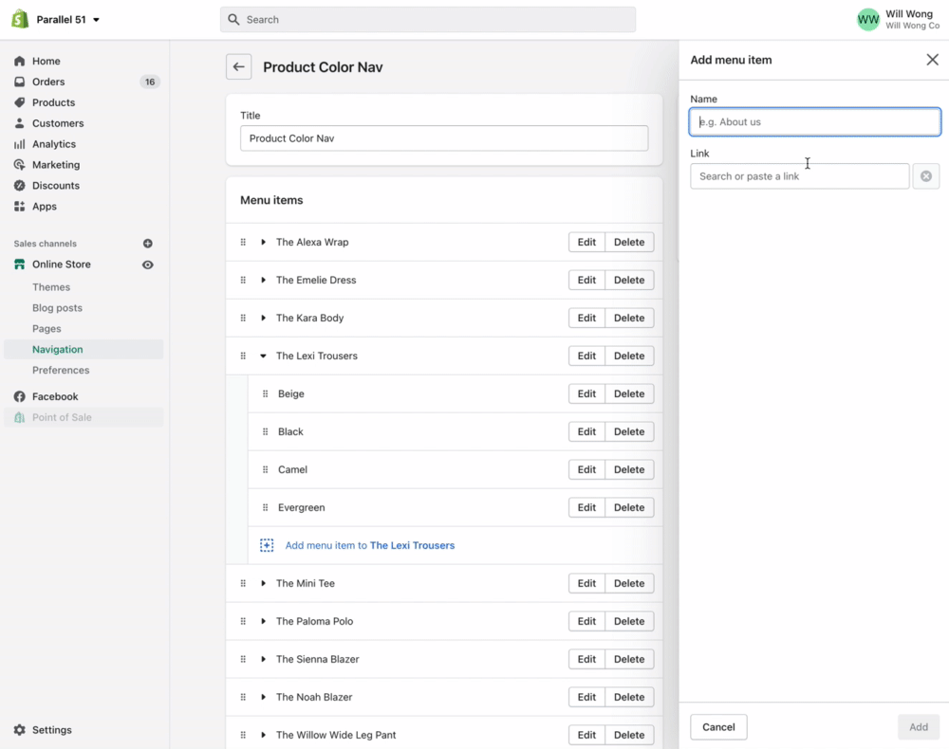Close the Add menu item panel
This screenshot has width=949, height=749.
932,60
